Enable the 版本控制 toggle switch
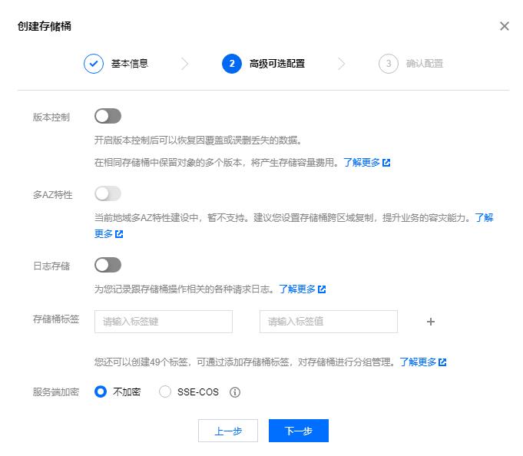 (x=108, y=116)
